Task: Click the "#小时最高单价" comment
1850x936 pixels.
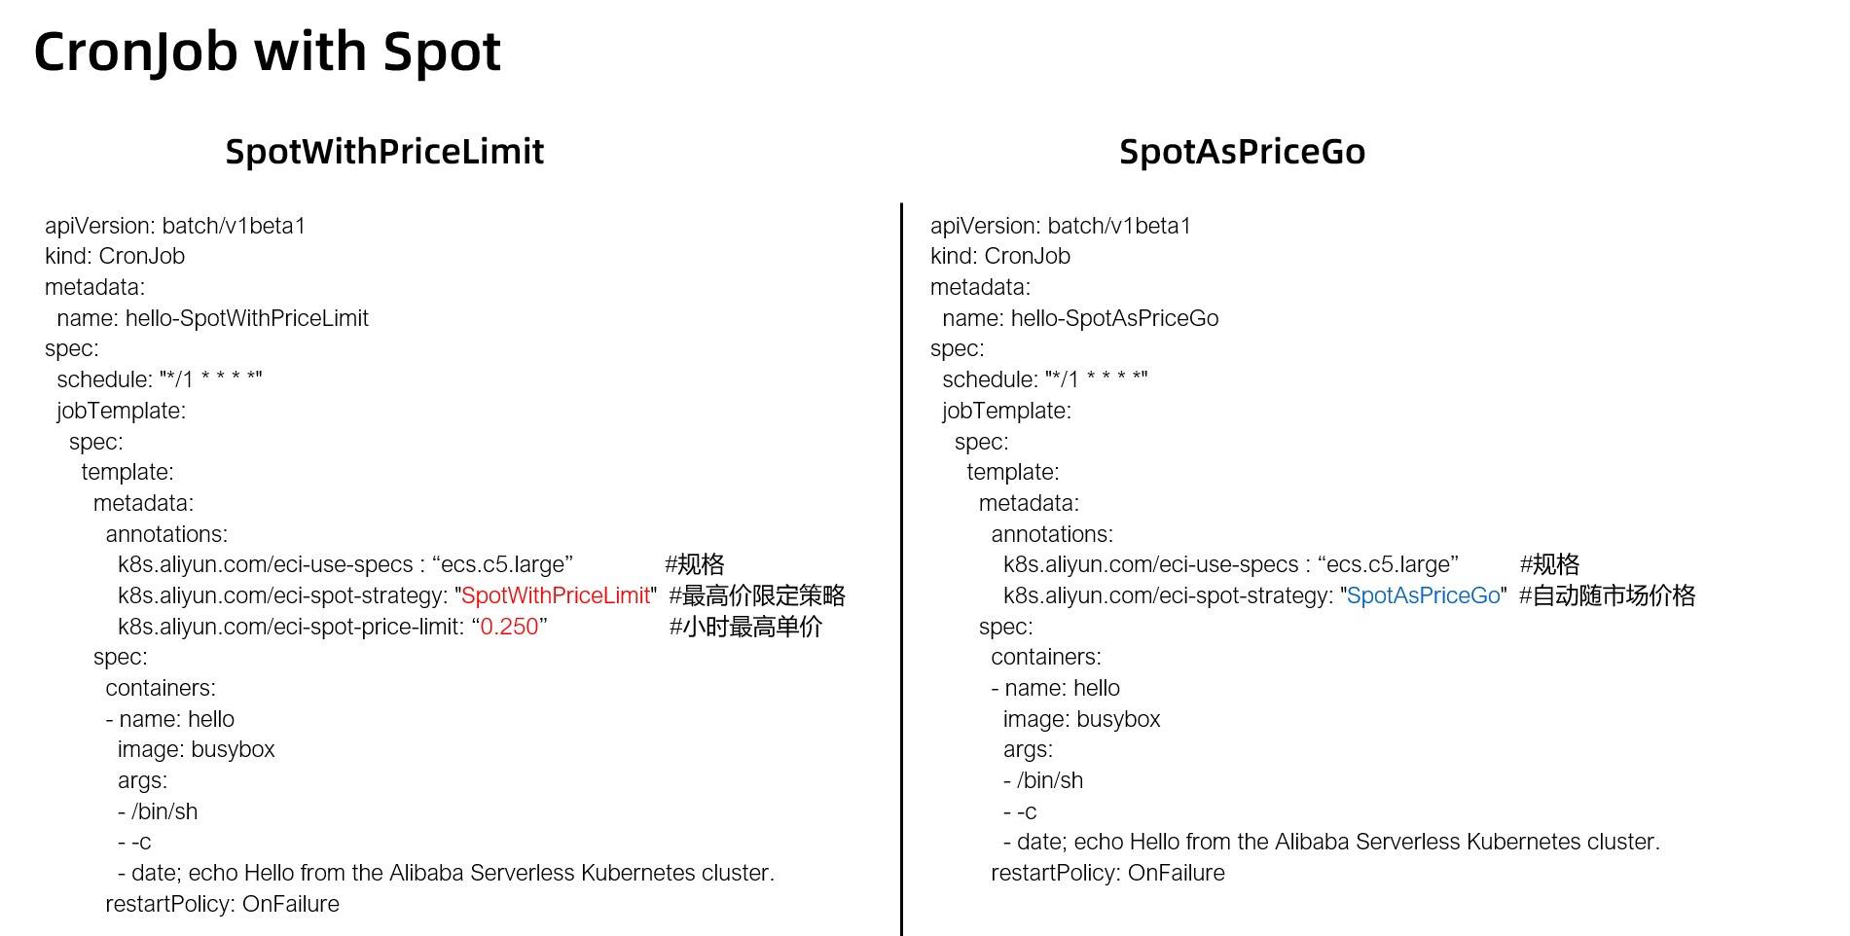Action: 745,627
